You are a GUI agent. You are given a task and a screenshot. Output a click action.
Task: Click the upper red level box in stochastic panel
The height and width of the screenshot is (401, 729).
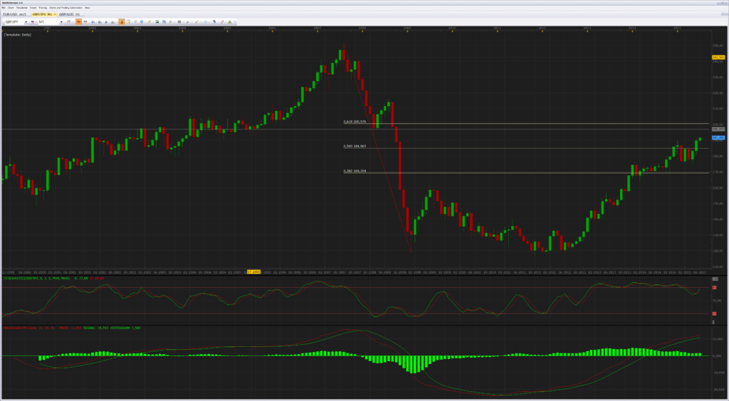[714, 288]
